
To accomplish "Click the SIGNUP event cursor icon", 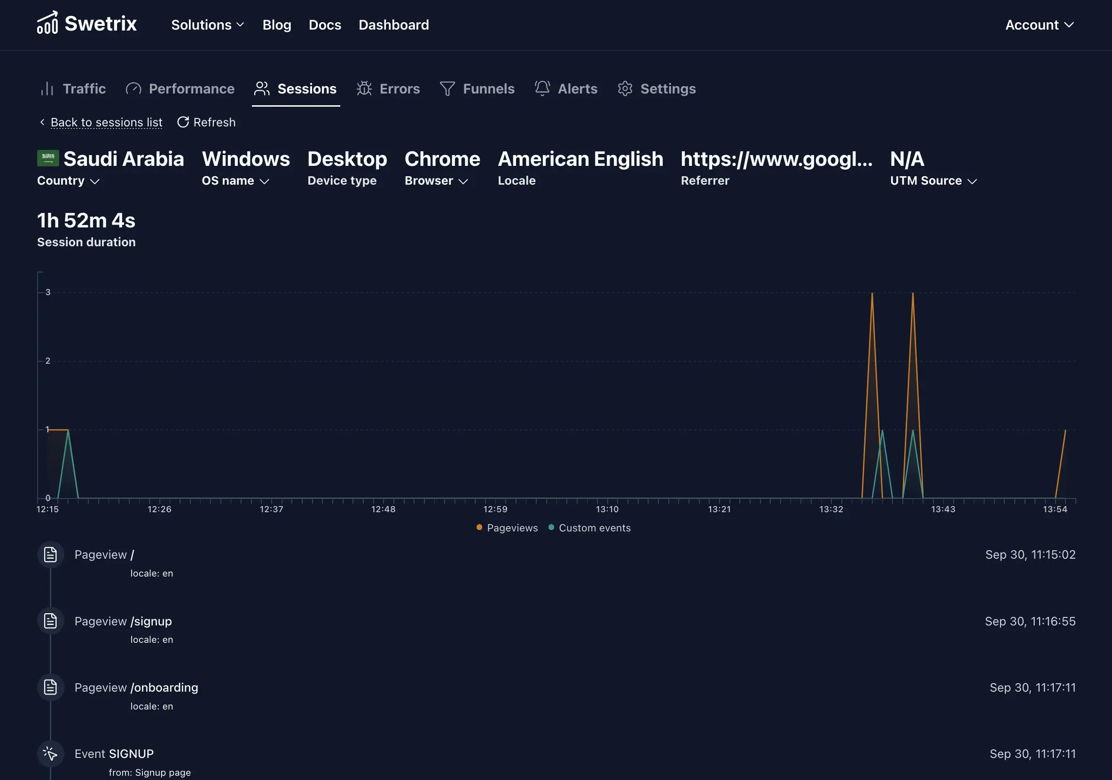I will [x=50, y=753].
